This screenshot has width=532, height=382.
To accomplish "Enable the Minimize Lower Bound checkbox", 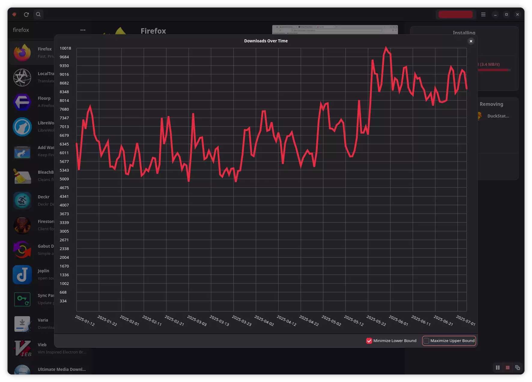I will [x=369, y=341].
